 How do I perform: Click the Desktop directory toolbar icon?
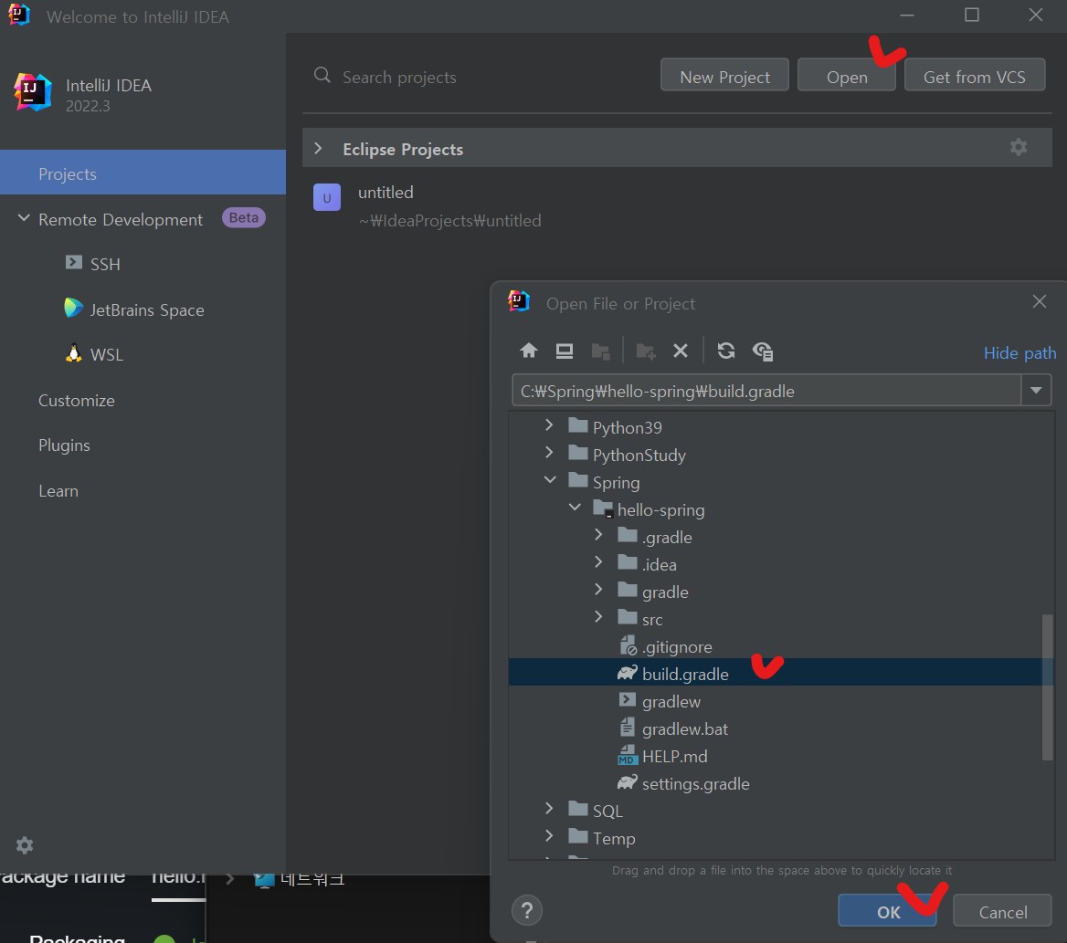coord(565,351)
